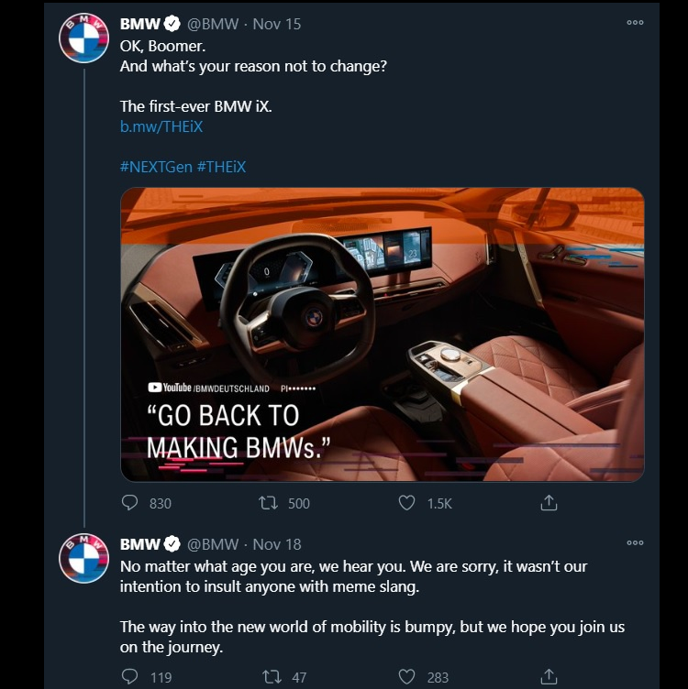Screen dimensions: 688x689
Task: Retweet the OK Boomer tweet
Action: [269, 502]
